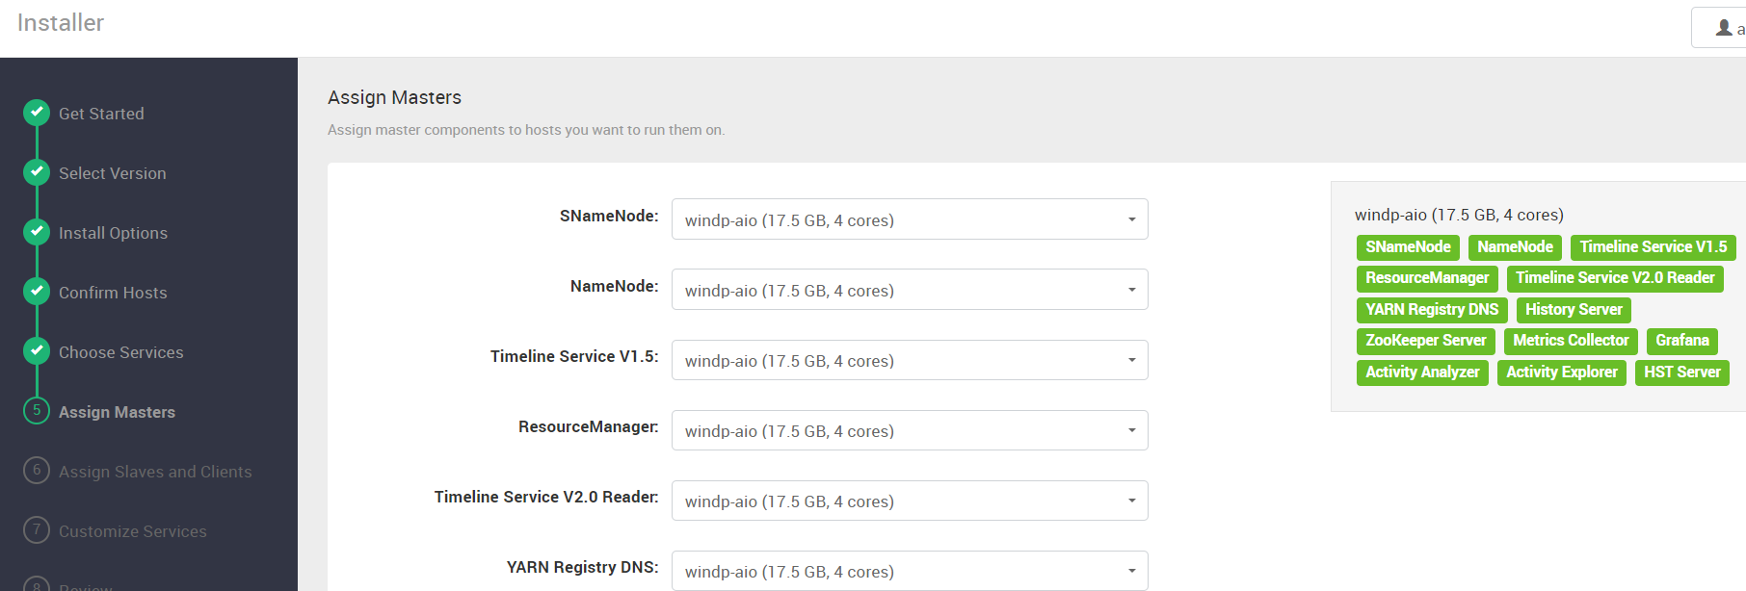Click the Get Started completed checkmark icon
Screen dimensions: 1746x591
[x=37, y=113]
